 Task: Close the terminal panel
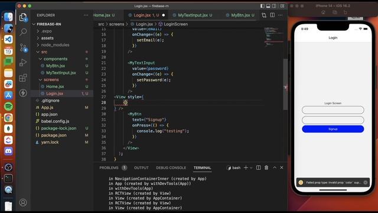pos(282,167)
